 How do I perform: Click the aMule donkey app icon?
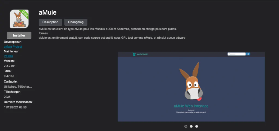pyautogui.click(x=19, y=19)
